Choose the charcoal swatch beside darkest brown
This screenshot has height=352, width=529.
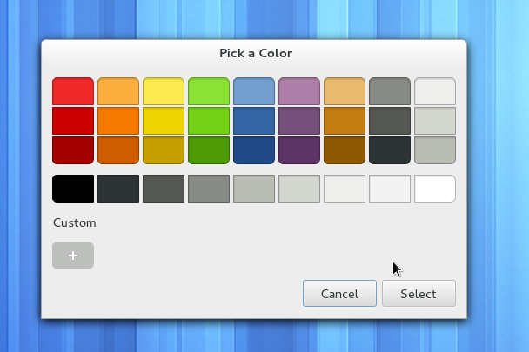click(x=389, y=150)
